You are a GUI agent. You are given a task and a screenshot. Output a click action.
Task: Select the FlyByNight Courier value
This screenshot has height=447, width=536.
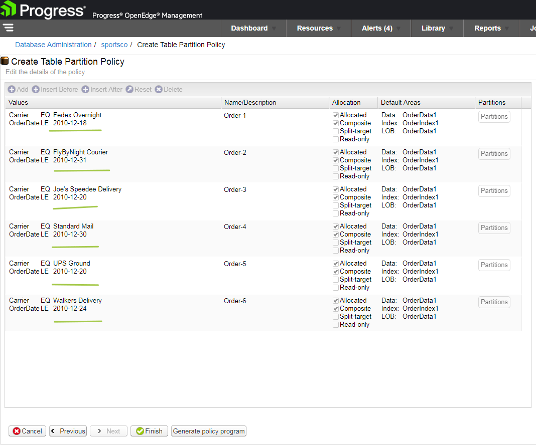tap(81, 152)
